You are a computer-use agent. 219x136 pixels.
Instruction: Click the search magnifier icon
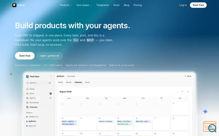click(x=27, y=83)
